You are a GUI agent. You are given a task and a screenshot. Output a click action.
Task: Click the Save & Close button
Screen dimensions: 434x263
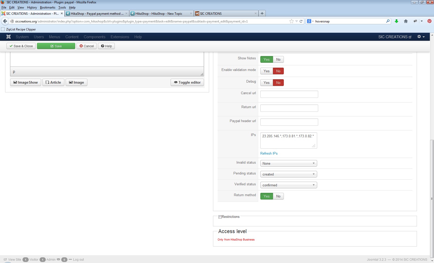(x=21, y=46)
